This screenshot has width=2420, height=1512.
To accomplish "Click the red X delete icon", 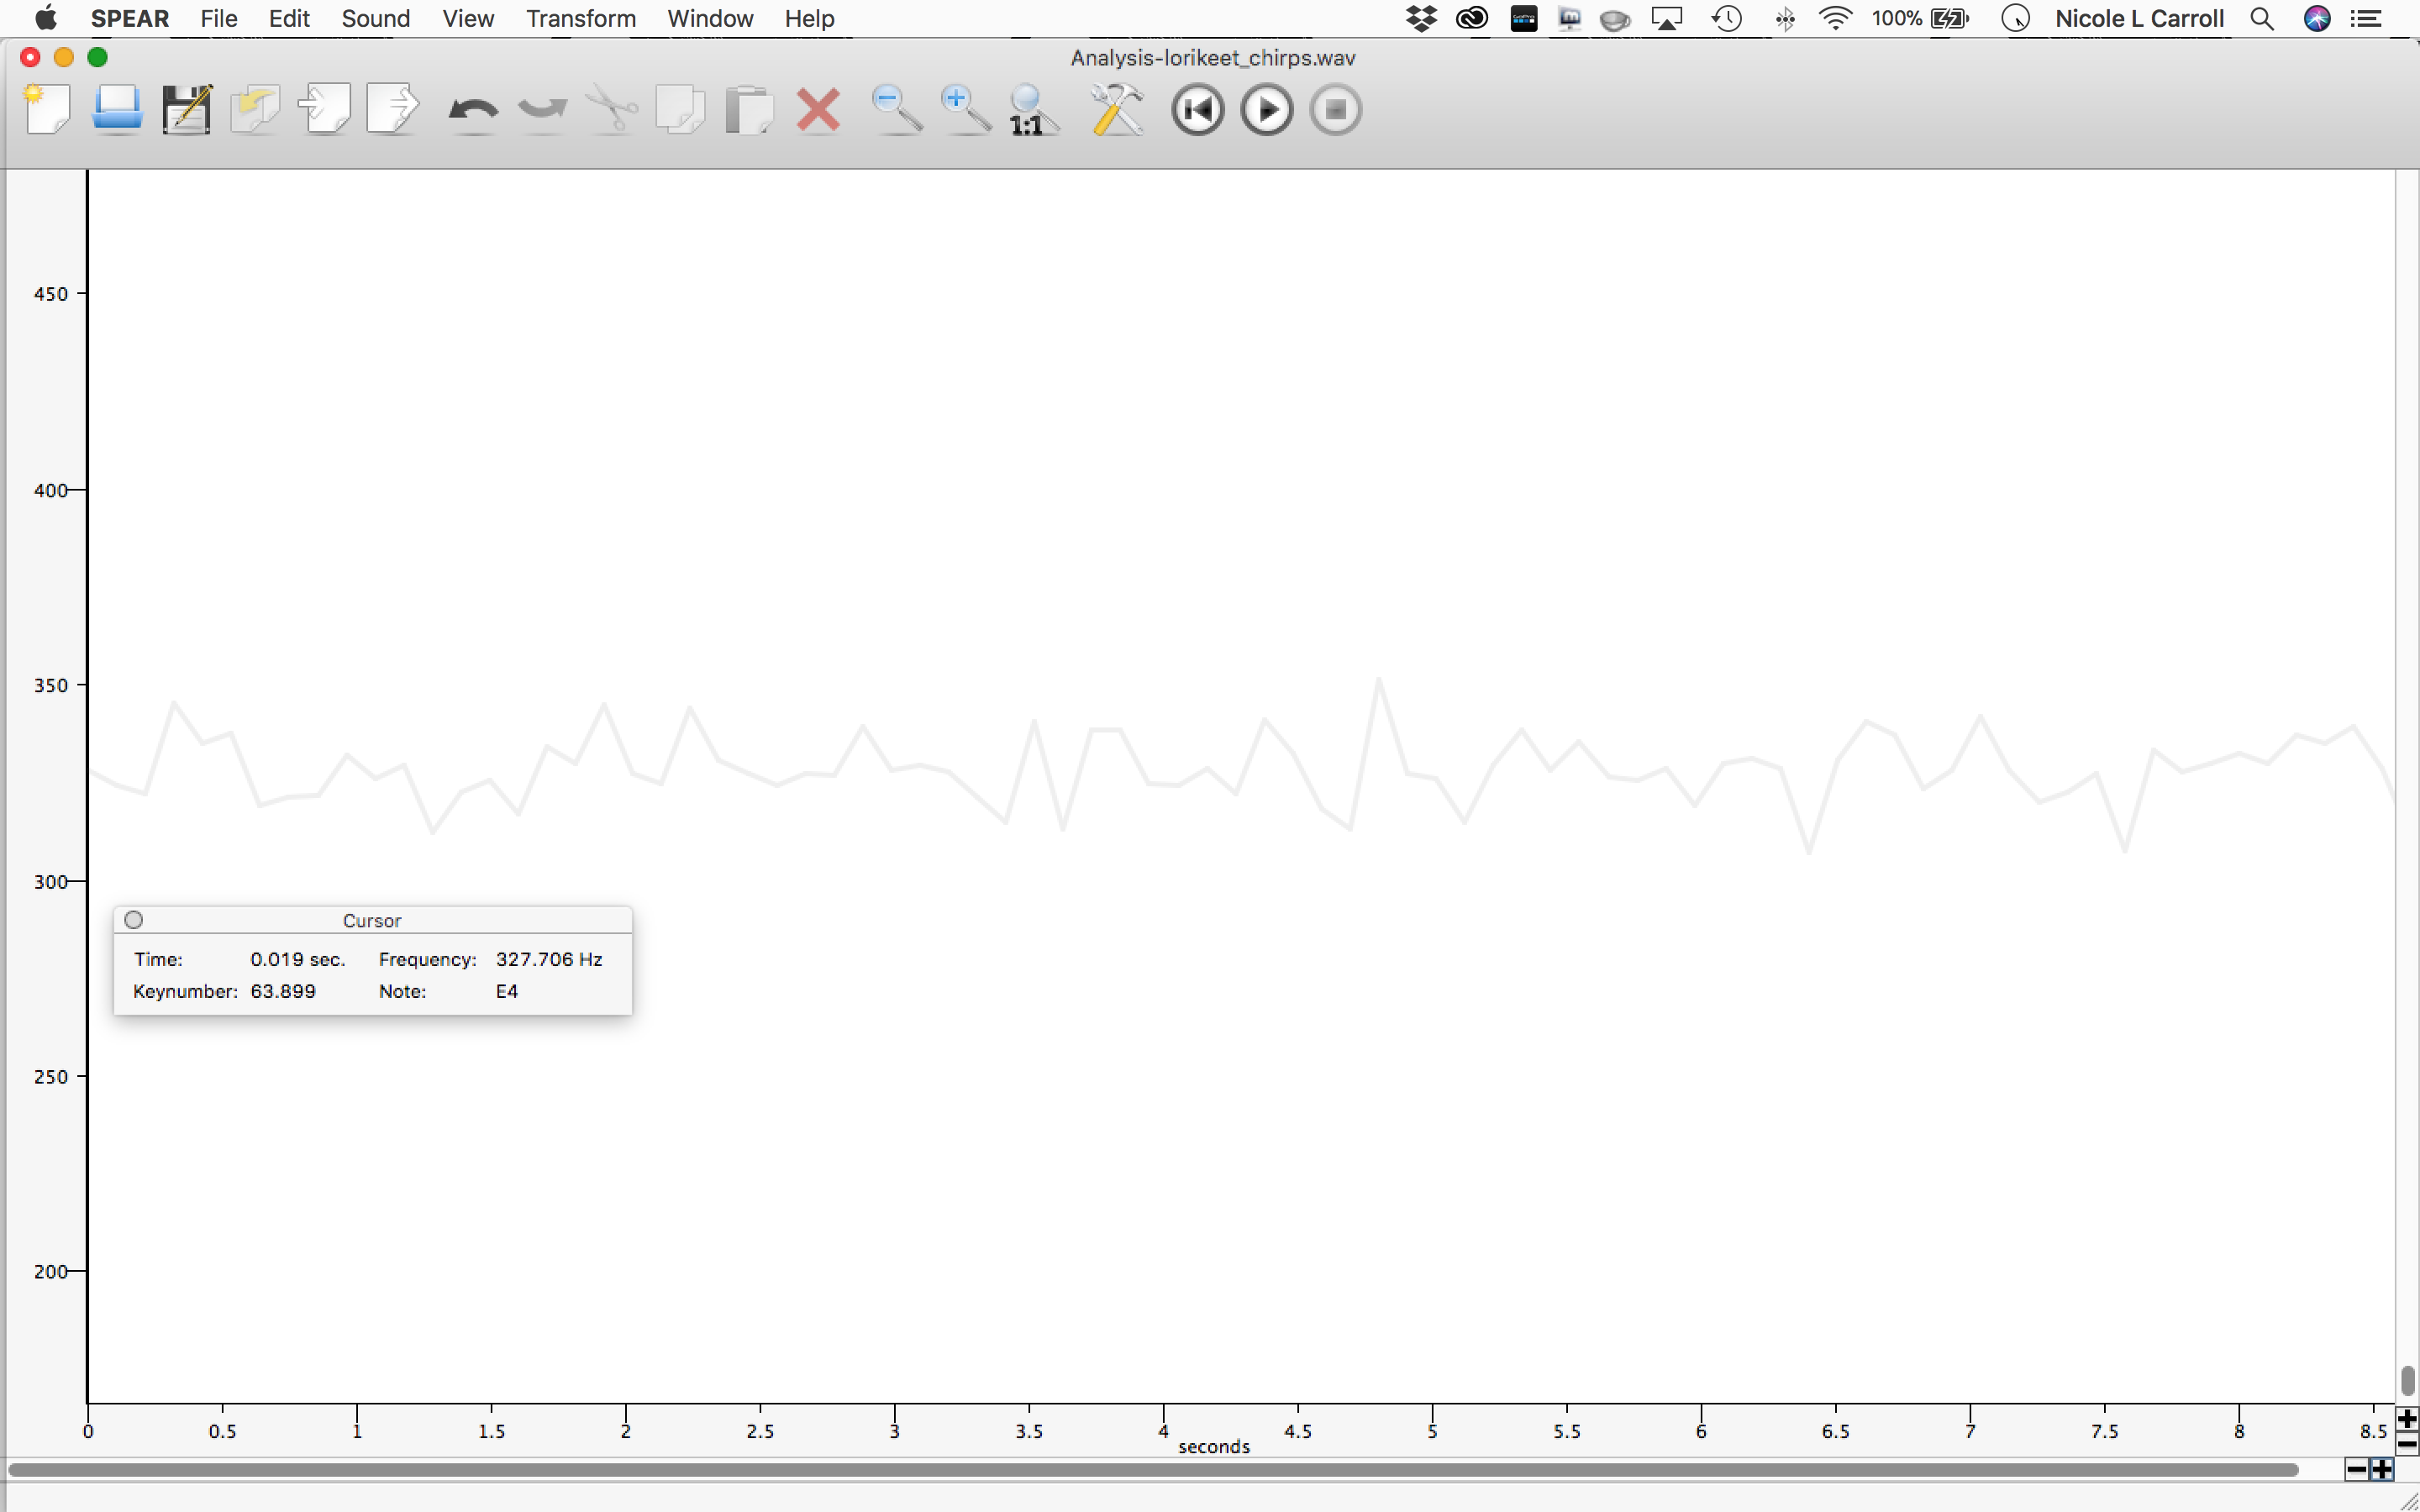I will point(817,109).
